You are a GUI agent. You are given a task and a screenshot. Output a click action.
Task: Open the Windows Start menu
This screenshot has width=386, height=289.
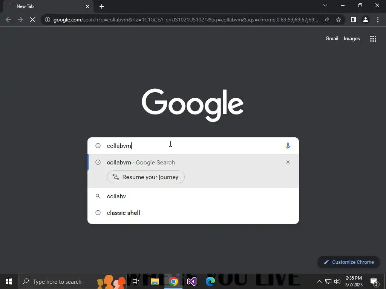coord(9,281)
